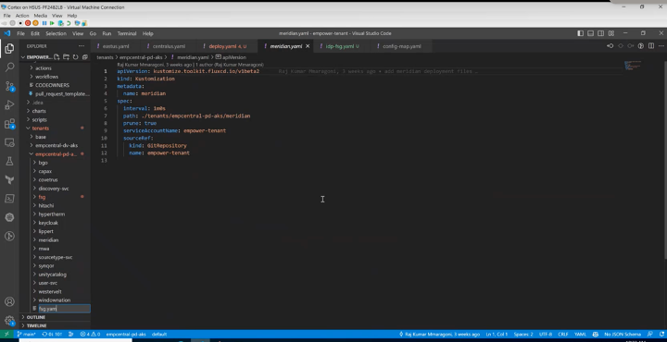The height and width of the screenshot is (342, 667).
Task: Open Explorer views and more actions menu
Action: click(82, 46)
